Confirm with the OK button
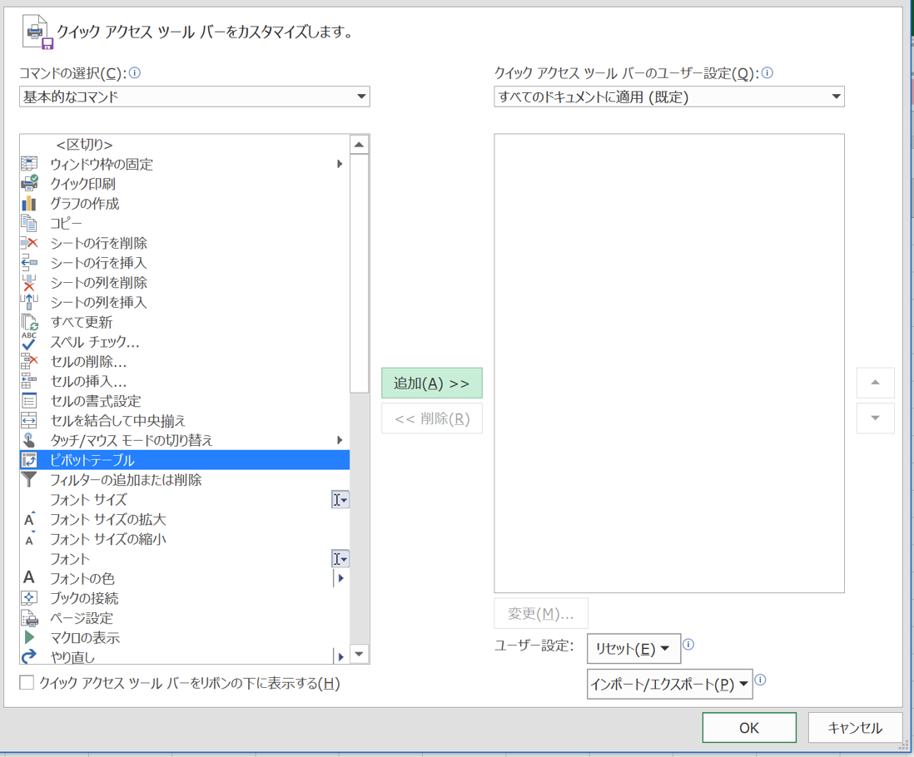Viewport: 914px width, 757px height. coord(749,728)
